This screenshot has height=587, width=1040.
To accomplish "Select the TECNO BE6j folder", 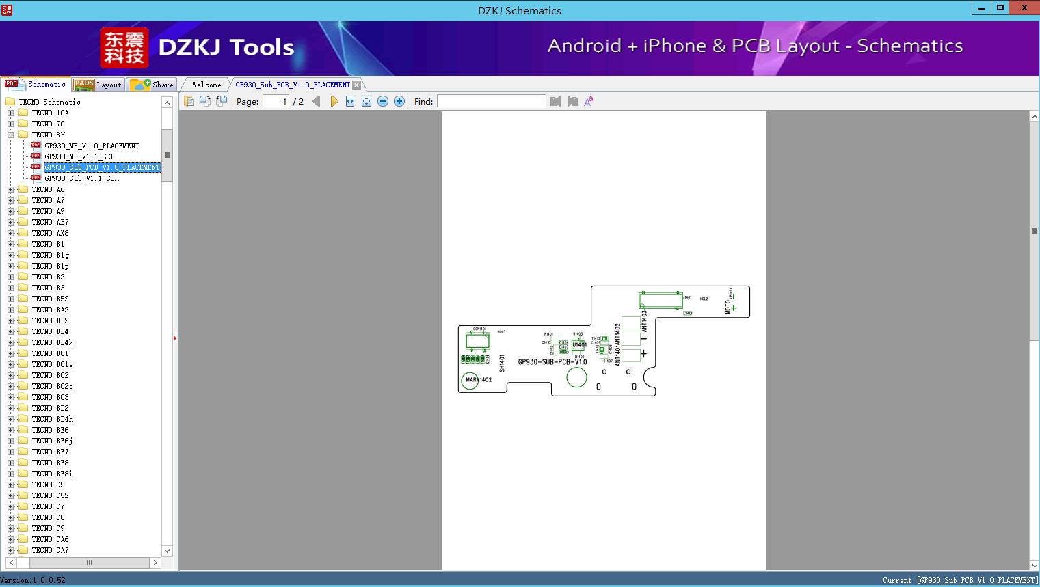I will point(52,441).
